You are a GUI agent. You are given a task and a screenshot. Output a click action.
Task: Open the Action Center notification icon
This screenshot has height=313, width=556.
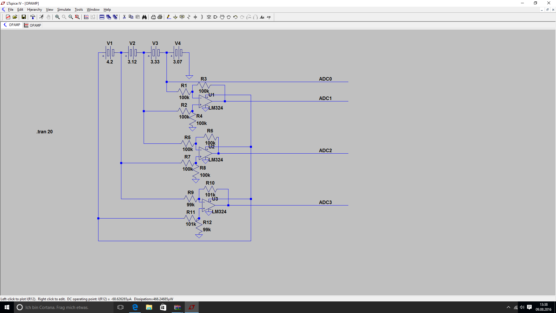pyautogui.click(x=529, y=307)
